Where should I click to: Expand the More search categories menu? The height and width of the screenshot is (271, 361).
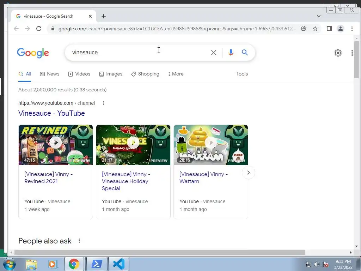pos(176,74)
